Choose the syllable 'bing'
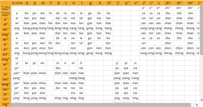 [27, 98]
